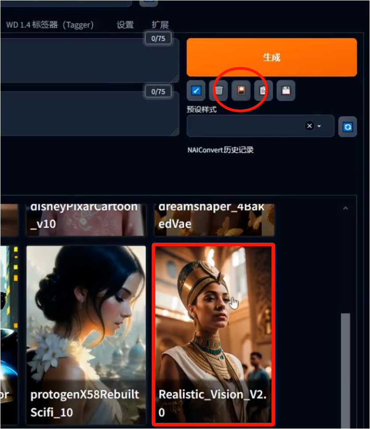Select the Realistic_Vision_V2.0 model card

213,335
